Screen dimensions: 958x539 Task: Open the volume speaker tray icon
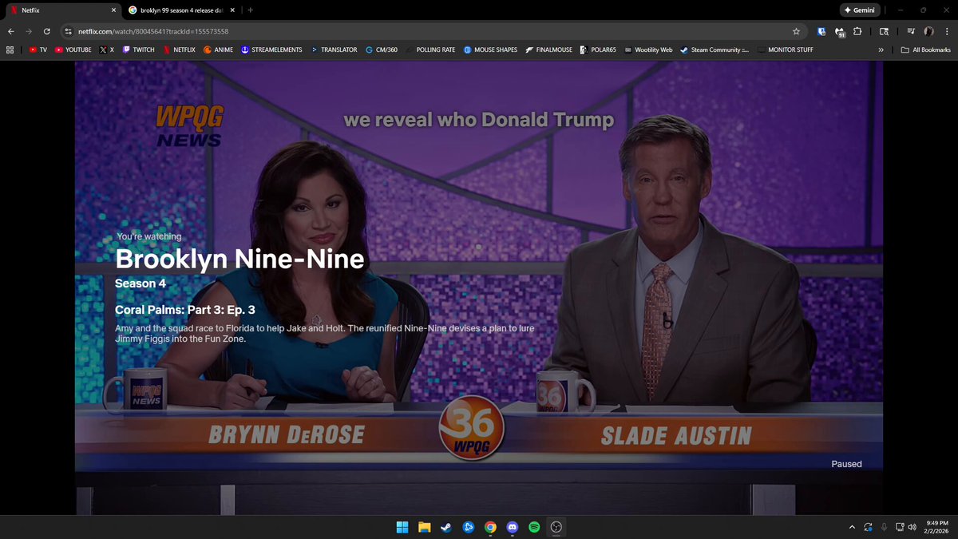(x=912, y=527)
